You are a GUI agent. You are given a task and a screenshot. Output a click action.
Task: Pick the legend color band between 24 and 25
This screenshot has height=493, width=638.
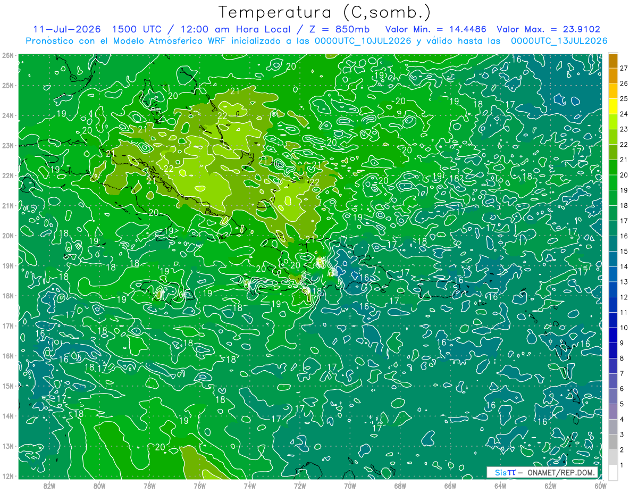coord(613,107)
